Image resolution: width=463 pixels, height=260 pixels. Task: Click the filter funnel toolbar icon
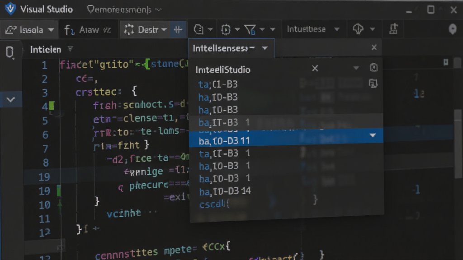(250, 29)
